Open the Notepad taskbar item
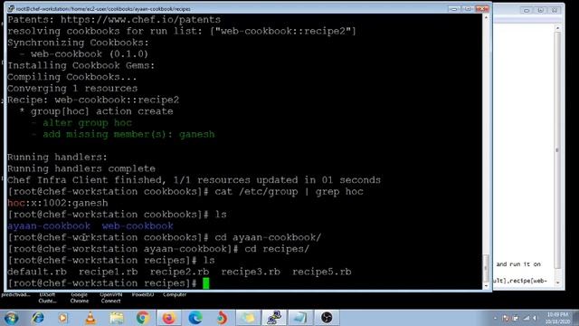Viewport: 579px width, 326px height. click(x=300, y=318)
